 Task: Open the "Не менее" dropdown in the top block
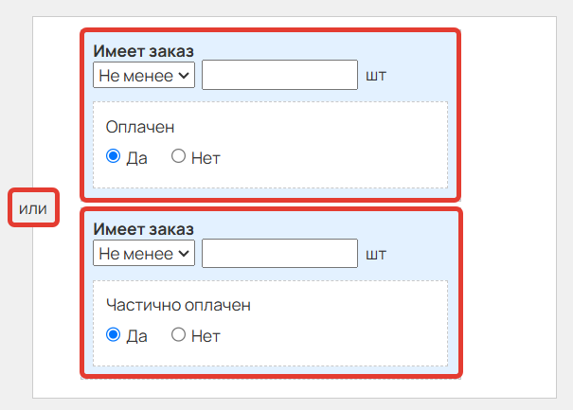[144, 75]
